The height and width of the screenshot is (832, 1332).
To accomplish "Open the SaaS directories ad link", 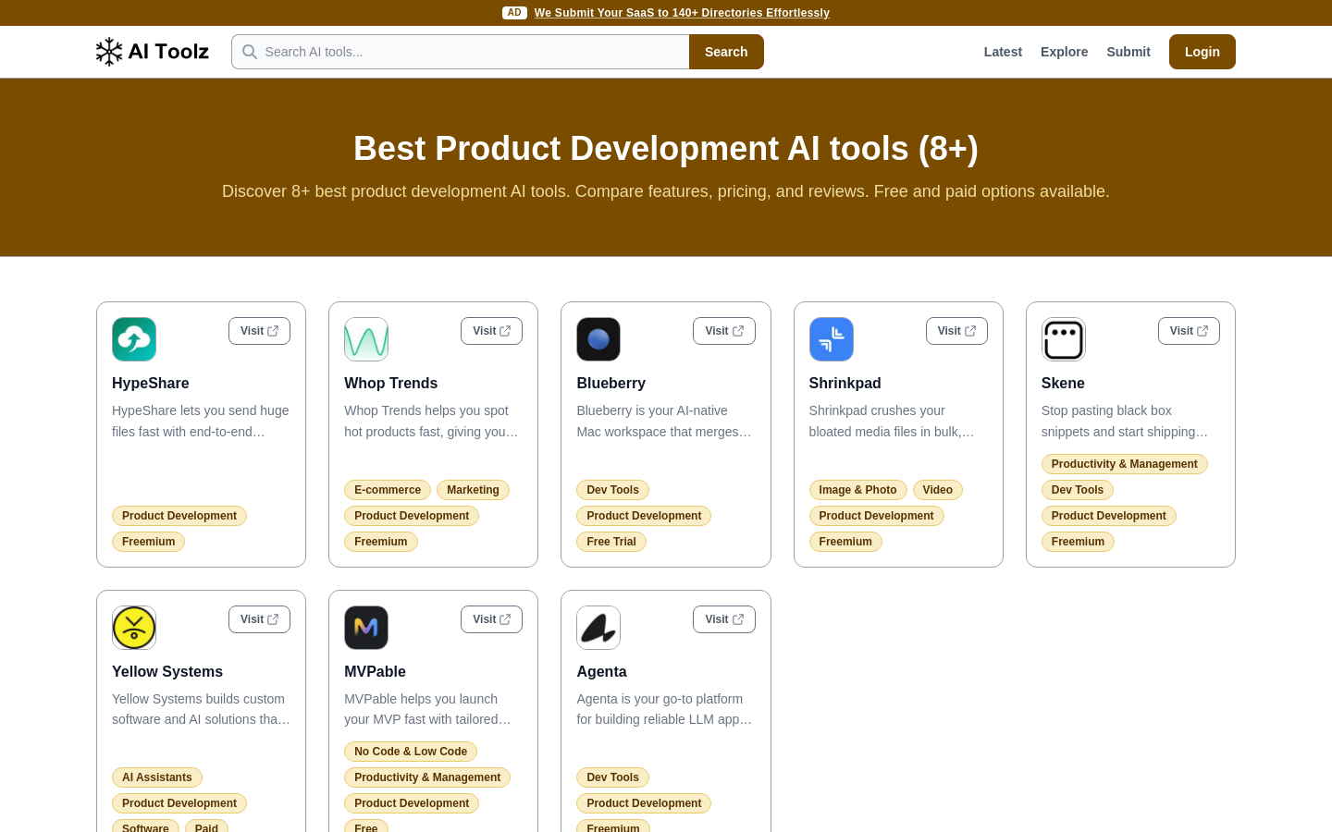I will click(x=682, y=13).
